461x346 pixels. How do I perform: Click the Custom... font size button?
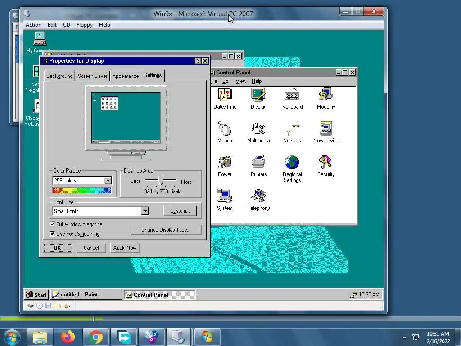pos(180,211)
